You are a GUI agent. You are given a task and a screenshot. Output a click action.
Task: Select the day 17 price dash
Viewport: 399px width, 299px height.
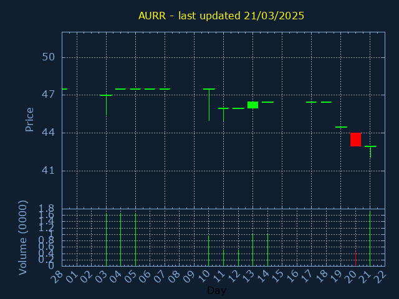(312, 102)
